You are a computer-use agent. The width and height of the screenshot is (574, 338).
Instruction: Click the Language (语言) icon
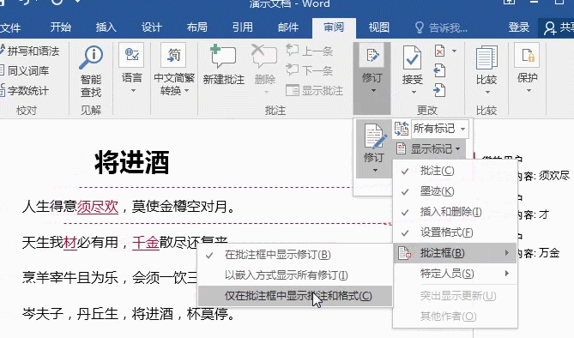click(x=131, y=55)
